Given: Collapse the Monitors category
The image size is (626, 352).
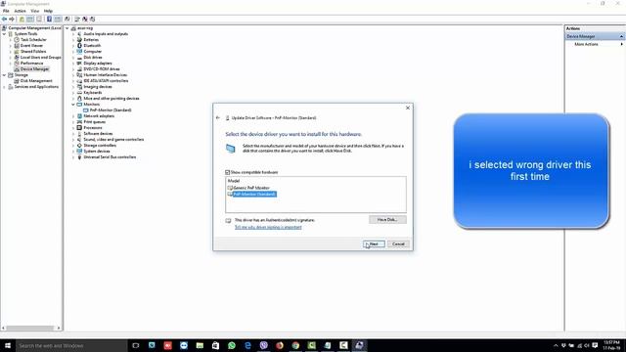Looking at the screenshot, I should (x=73, y=105).
